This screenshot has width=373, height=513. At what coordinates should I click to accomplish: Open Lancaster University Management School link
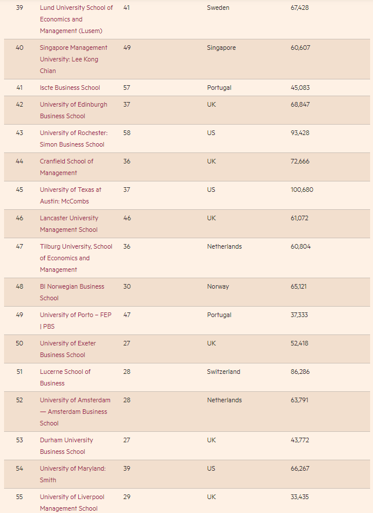(x=69, y=224)
